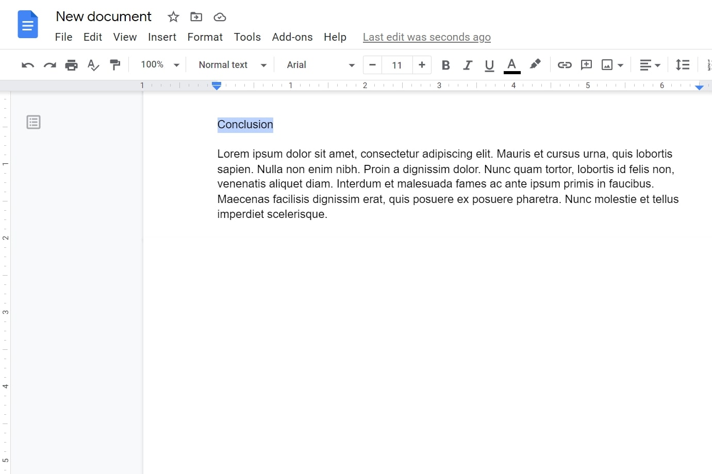Choose a text color
Screen dimensions: 712x474
tap(511, 65)
